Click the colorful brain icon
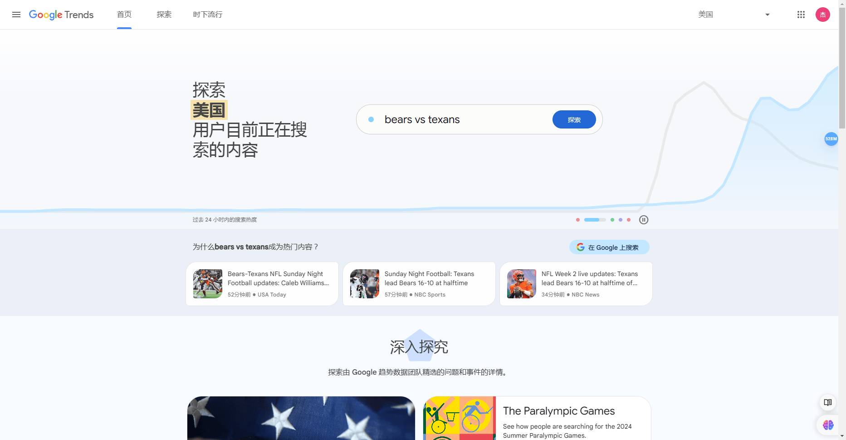 [827, 425]
